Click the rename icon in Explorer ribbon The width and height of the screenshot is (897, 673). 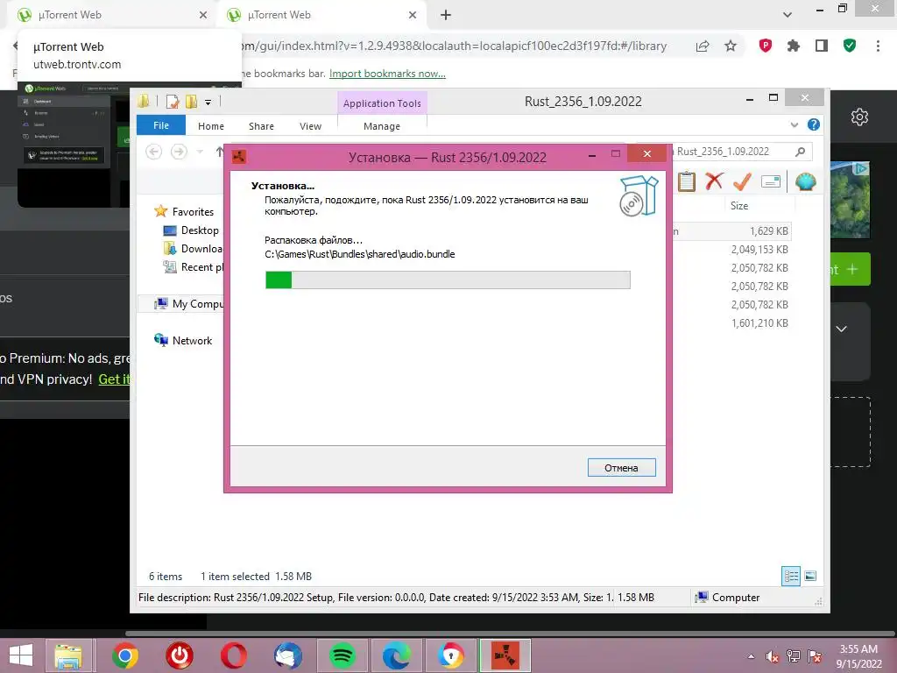(771, 182)
